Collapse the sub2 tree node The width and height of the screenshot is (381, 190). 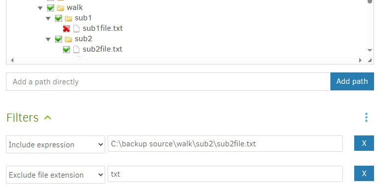[48, 39]
